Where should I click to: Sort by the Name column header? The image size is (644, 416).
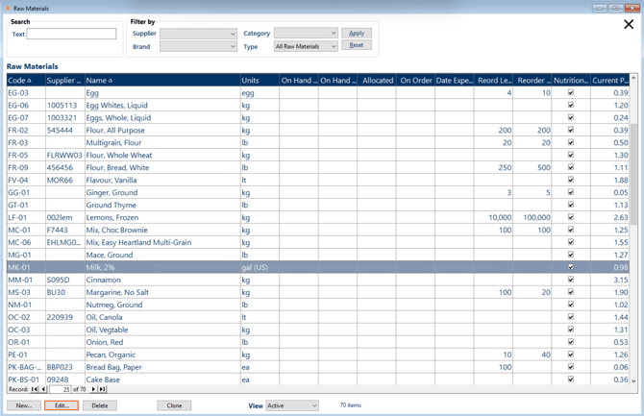pyautogui.click(x=162, y=81)
